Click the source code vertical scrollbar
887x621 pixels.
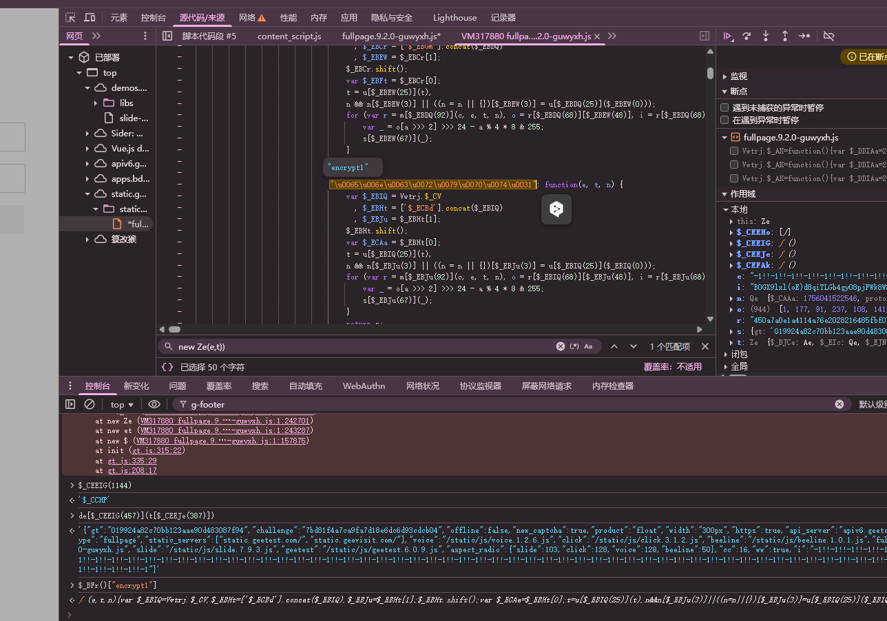710,72
